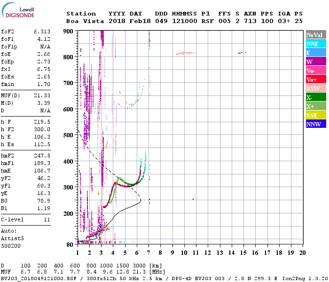Select the SSE yellow legend swatch

click(x=316, y=115)
